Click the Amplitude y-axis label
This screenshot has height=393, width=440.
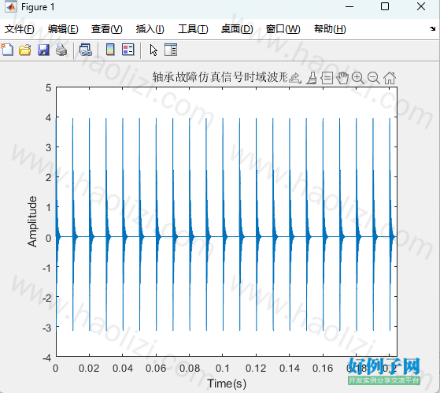pos(32,221)
